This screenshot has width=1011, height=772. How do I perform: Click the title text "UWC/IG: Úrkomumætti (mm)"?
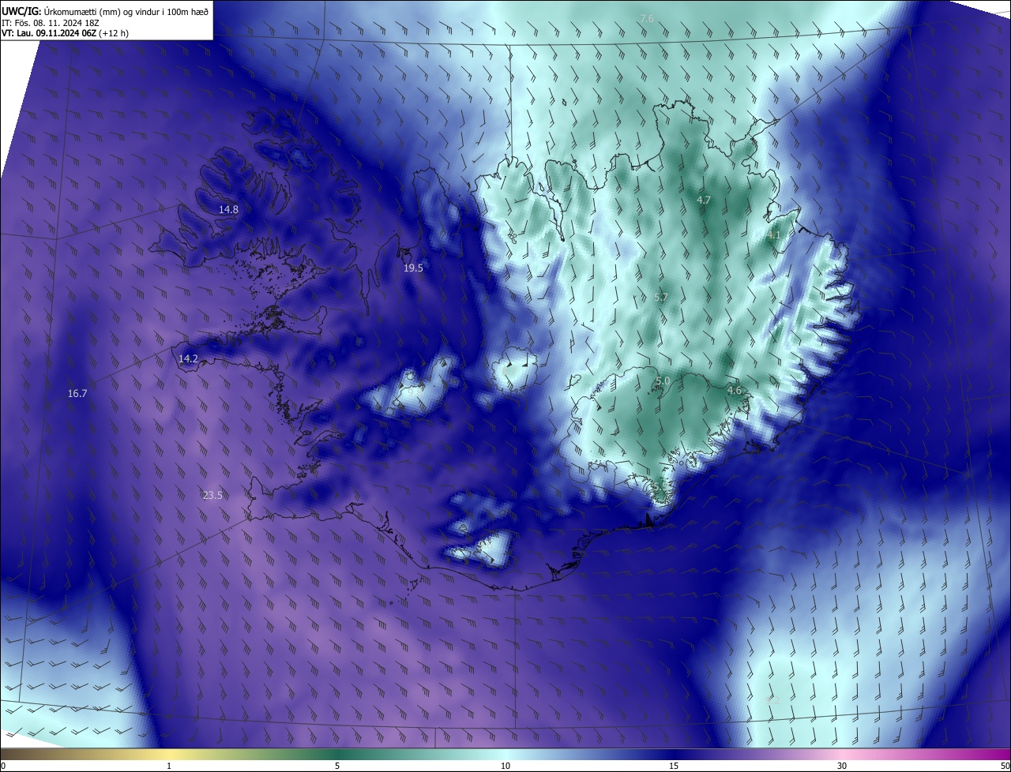click(60, 11)
